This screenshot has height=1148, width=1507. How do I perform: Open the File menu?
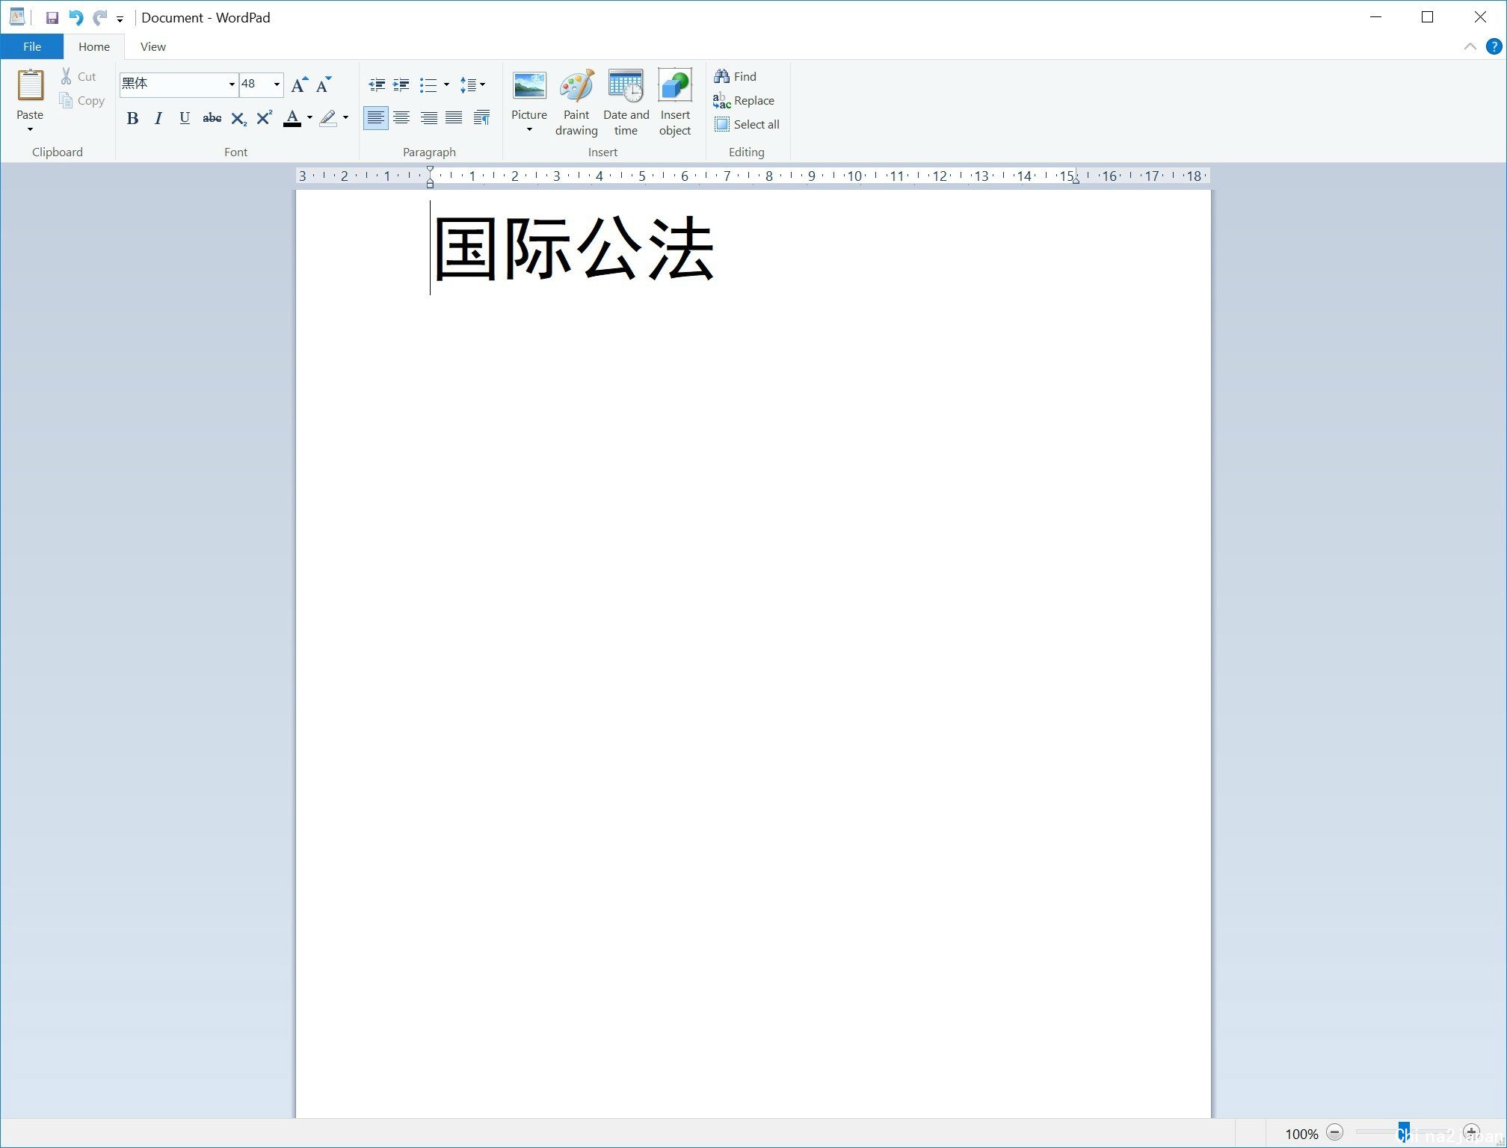(32, 46)
